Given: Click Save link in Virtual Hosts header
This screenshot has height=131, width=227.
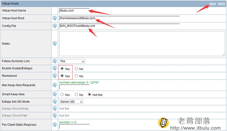Looking at the screenshot, I should click(x=212, y=4).
